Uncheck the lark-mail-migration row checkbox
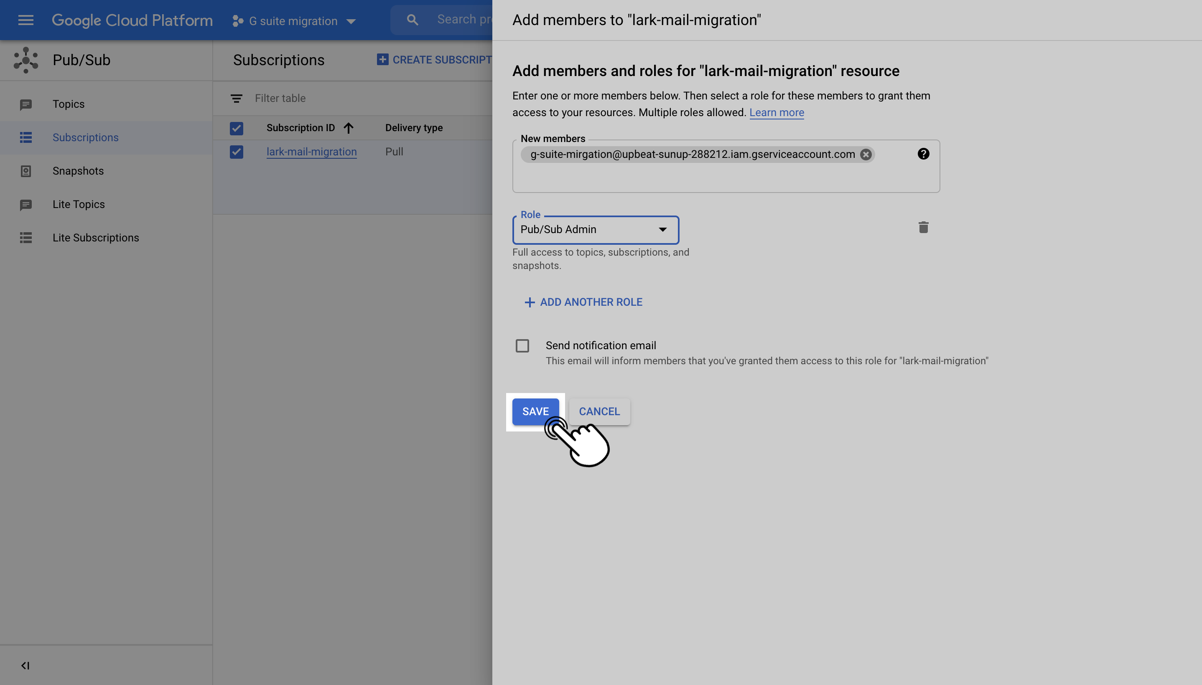 (x=236, y=152)
